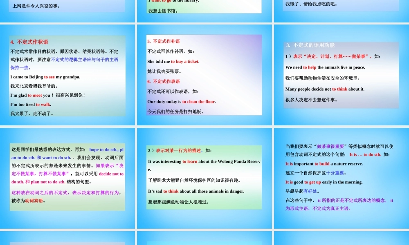Select the slide containing "It is … to do sth."

(x=341, y=176)
